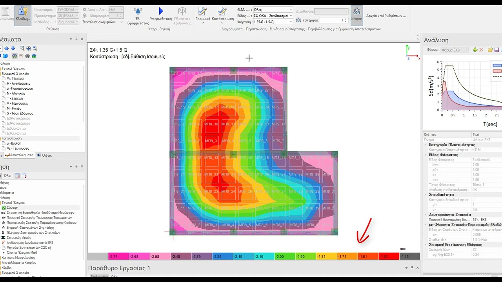
Task: Select the Όλα filter tab
Action: coord(7,176)
